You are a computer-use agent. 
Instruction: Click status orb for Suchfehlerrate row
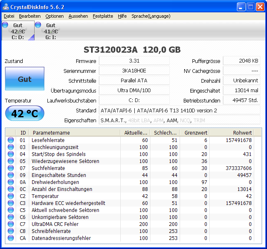coord(11,168)
